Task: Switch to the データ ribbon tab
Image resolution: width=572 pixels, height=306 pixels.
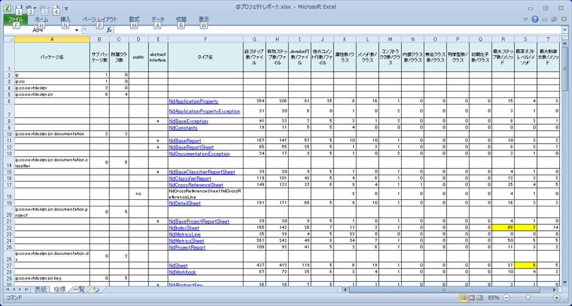Action: [x=158, y=19]
